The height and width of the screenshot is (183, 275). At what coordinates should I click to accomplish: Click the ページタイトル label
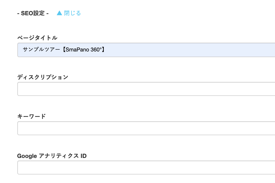tap(37, 38)
